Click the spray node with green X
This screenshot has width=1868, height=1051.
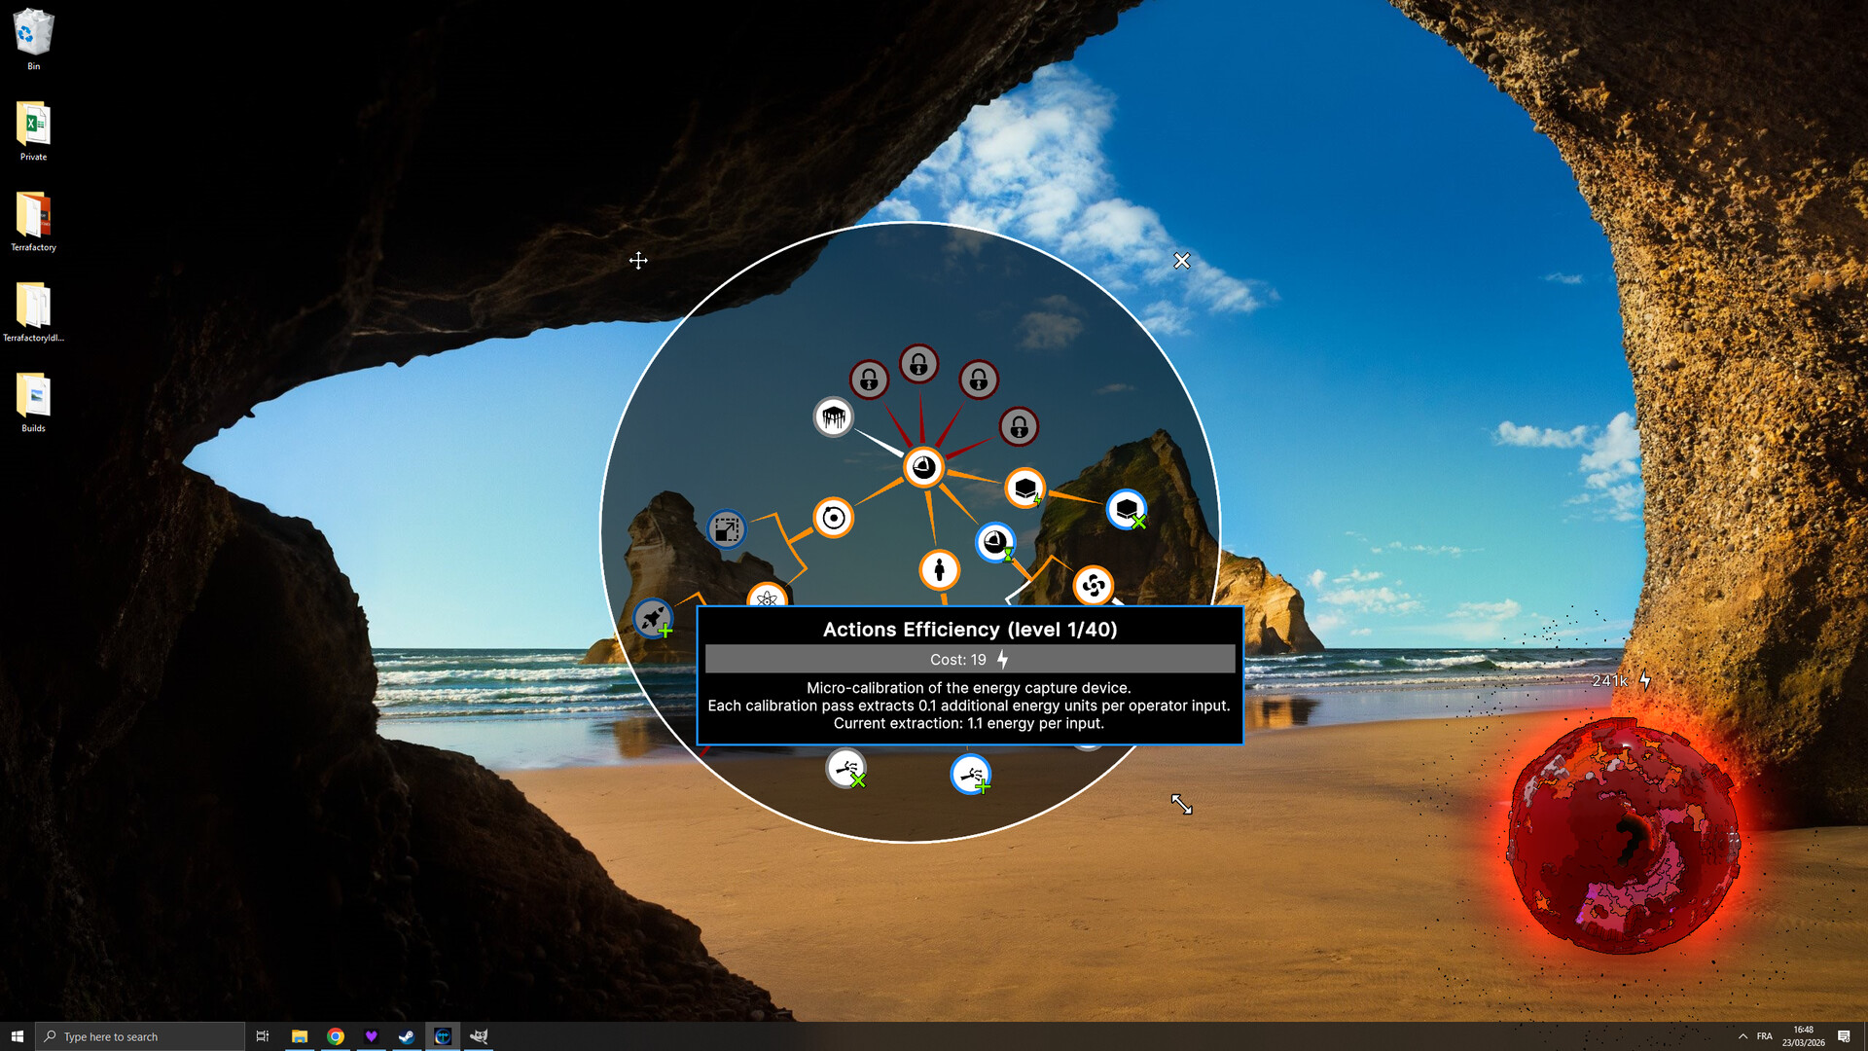[845, 768]
